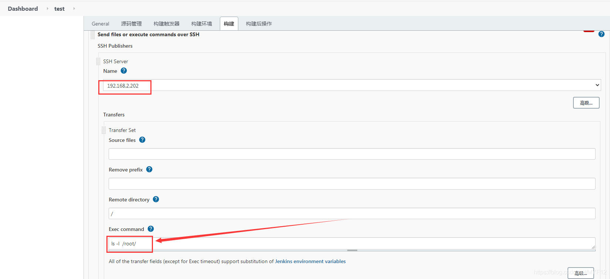Click the 高级 button below the Transfer Set
This screenshot has width=610, height=279.
pyautogui.click(x=581, y=273)
